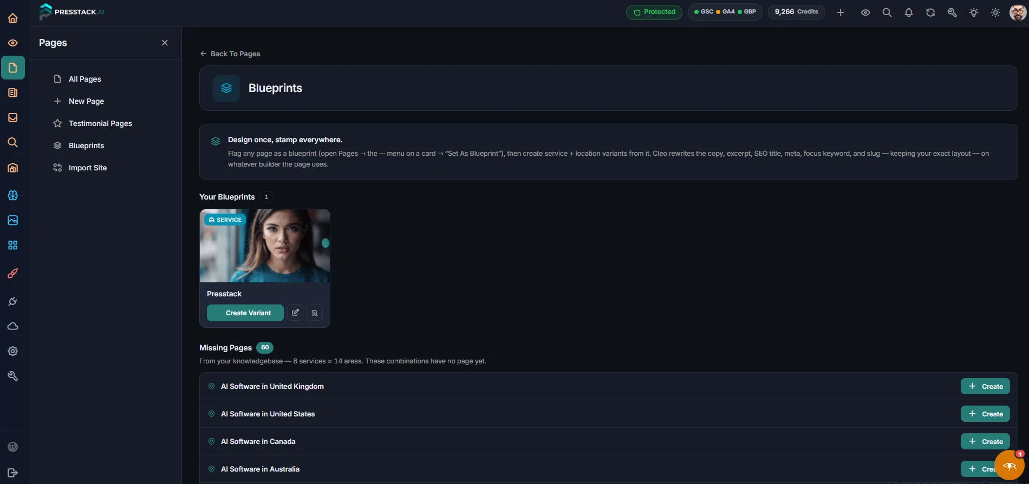The height and width of the screenshot is (484, 1029).
Task: Select the Pages icon in the left rail
Action: [13, 68]
